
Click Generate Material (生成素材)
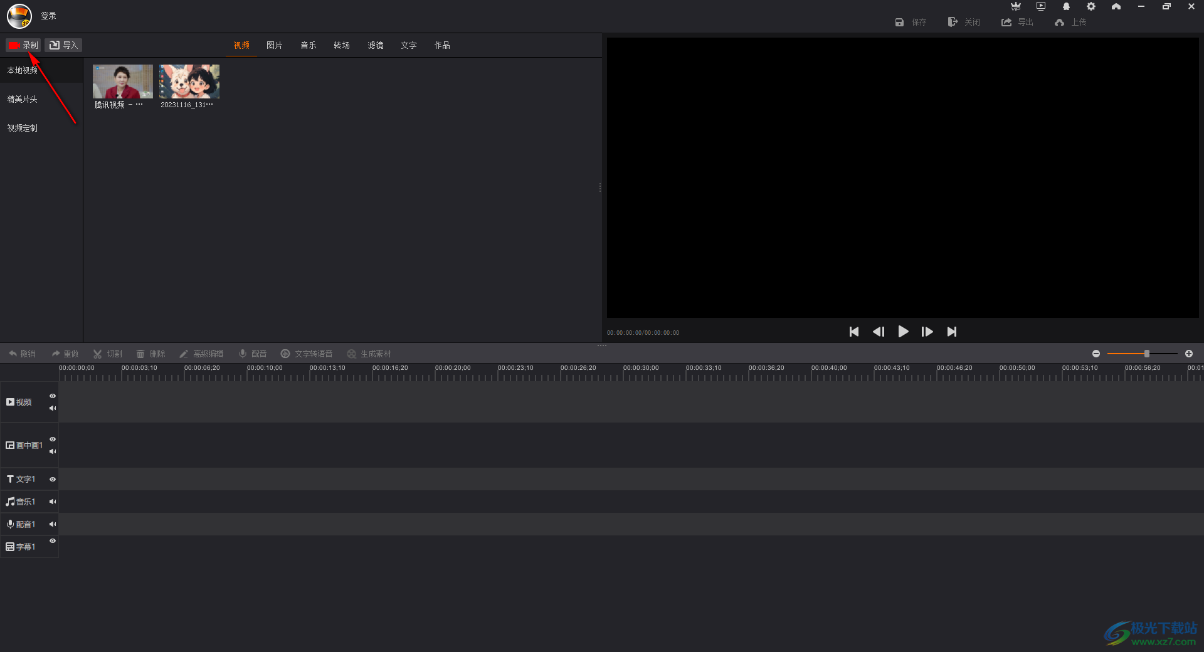[x=369, y=354]
